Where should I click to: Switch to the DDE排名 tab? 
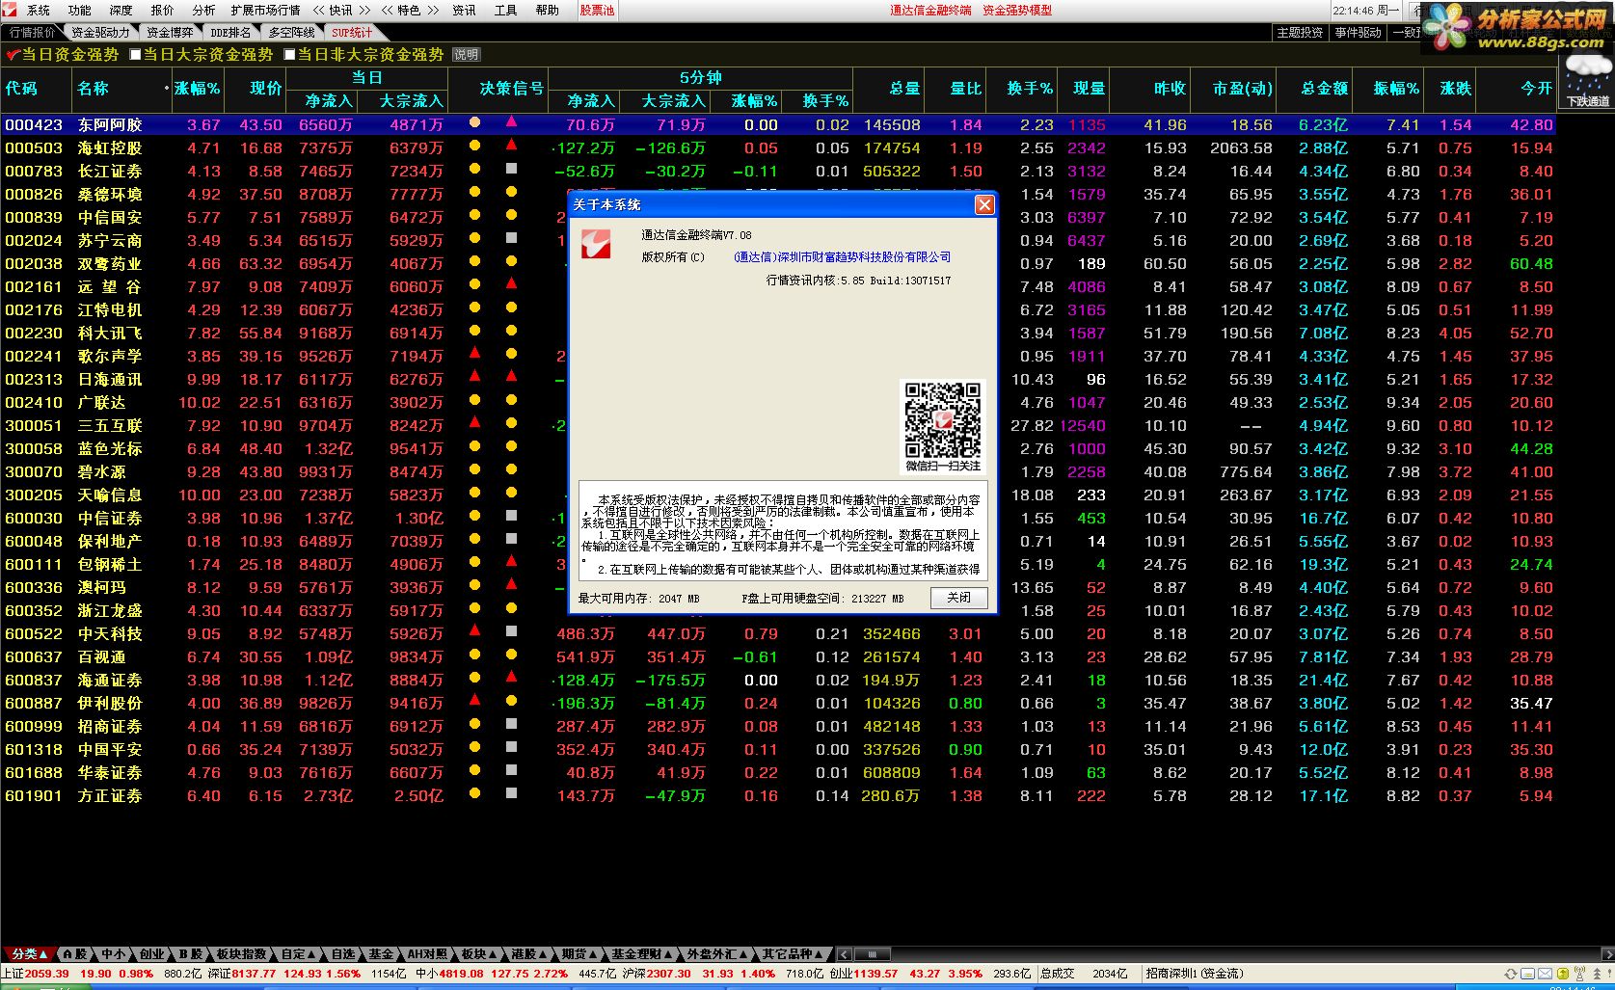click(230, 33)
